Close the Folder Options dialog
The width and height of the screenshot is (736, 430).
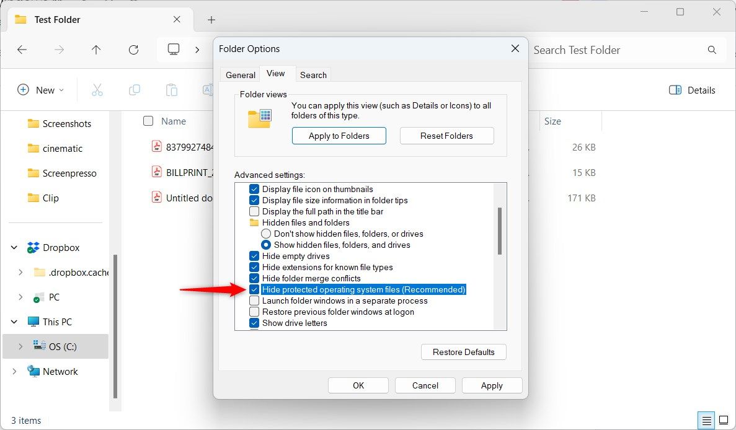point(515,49)
